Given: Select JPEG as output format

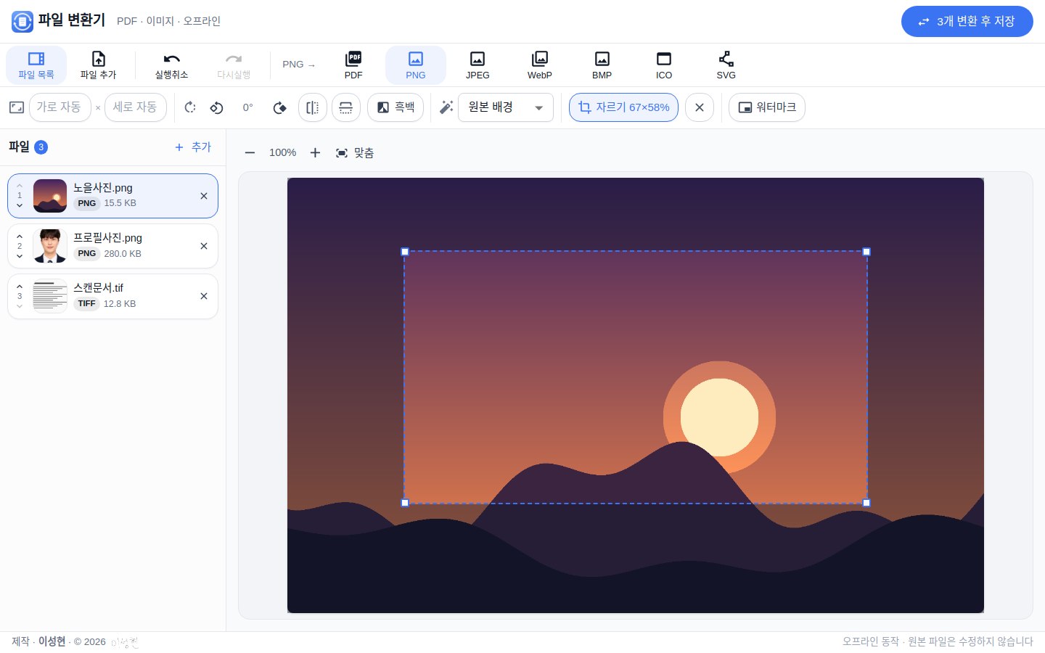Looking at the screenshot, I should (478, 65).
